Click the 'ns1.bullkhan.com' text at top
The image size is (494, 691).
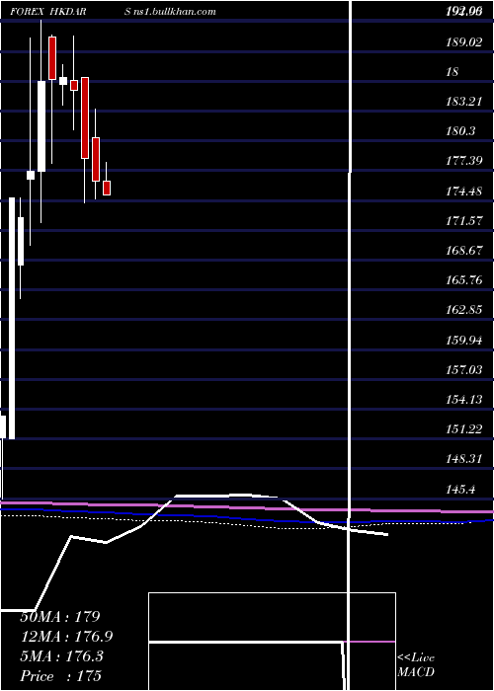[x=175, y=12]
